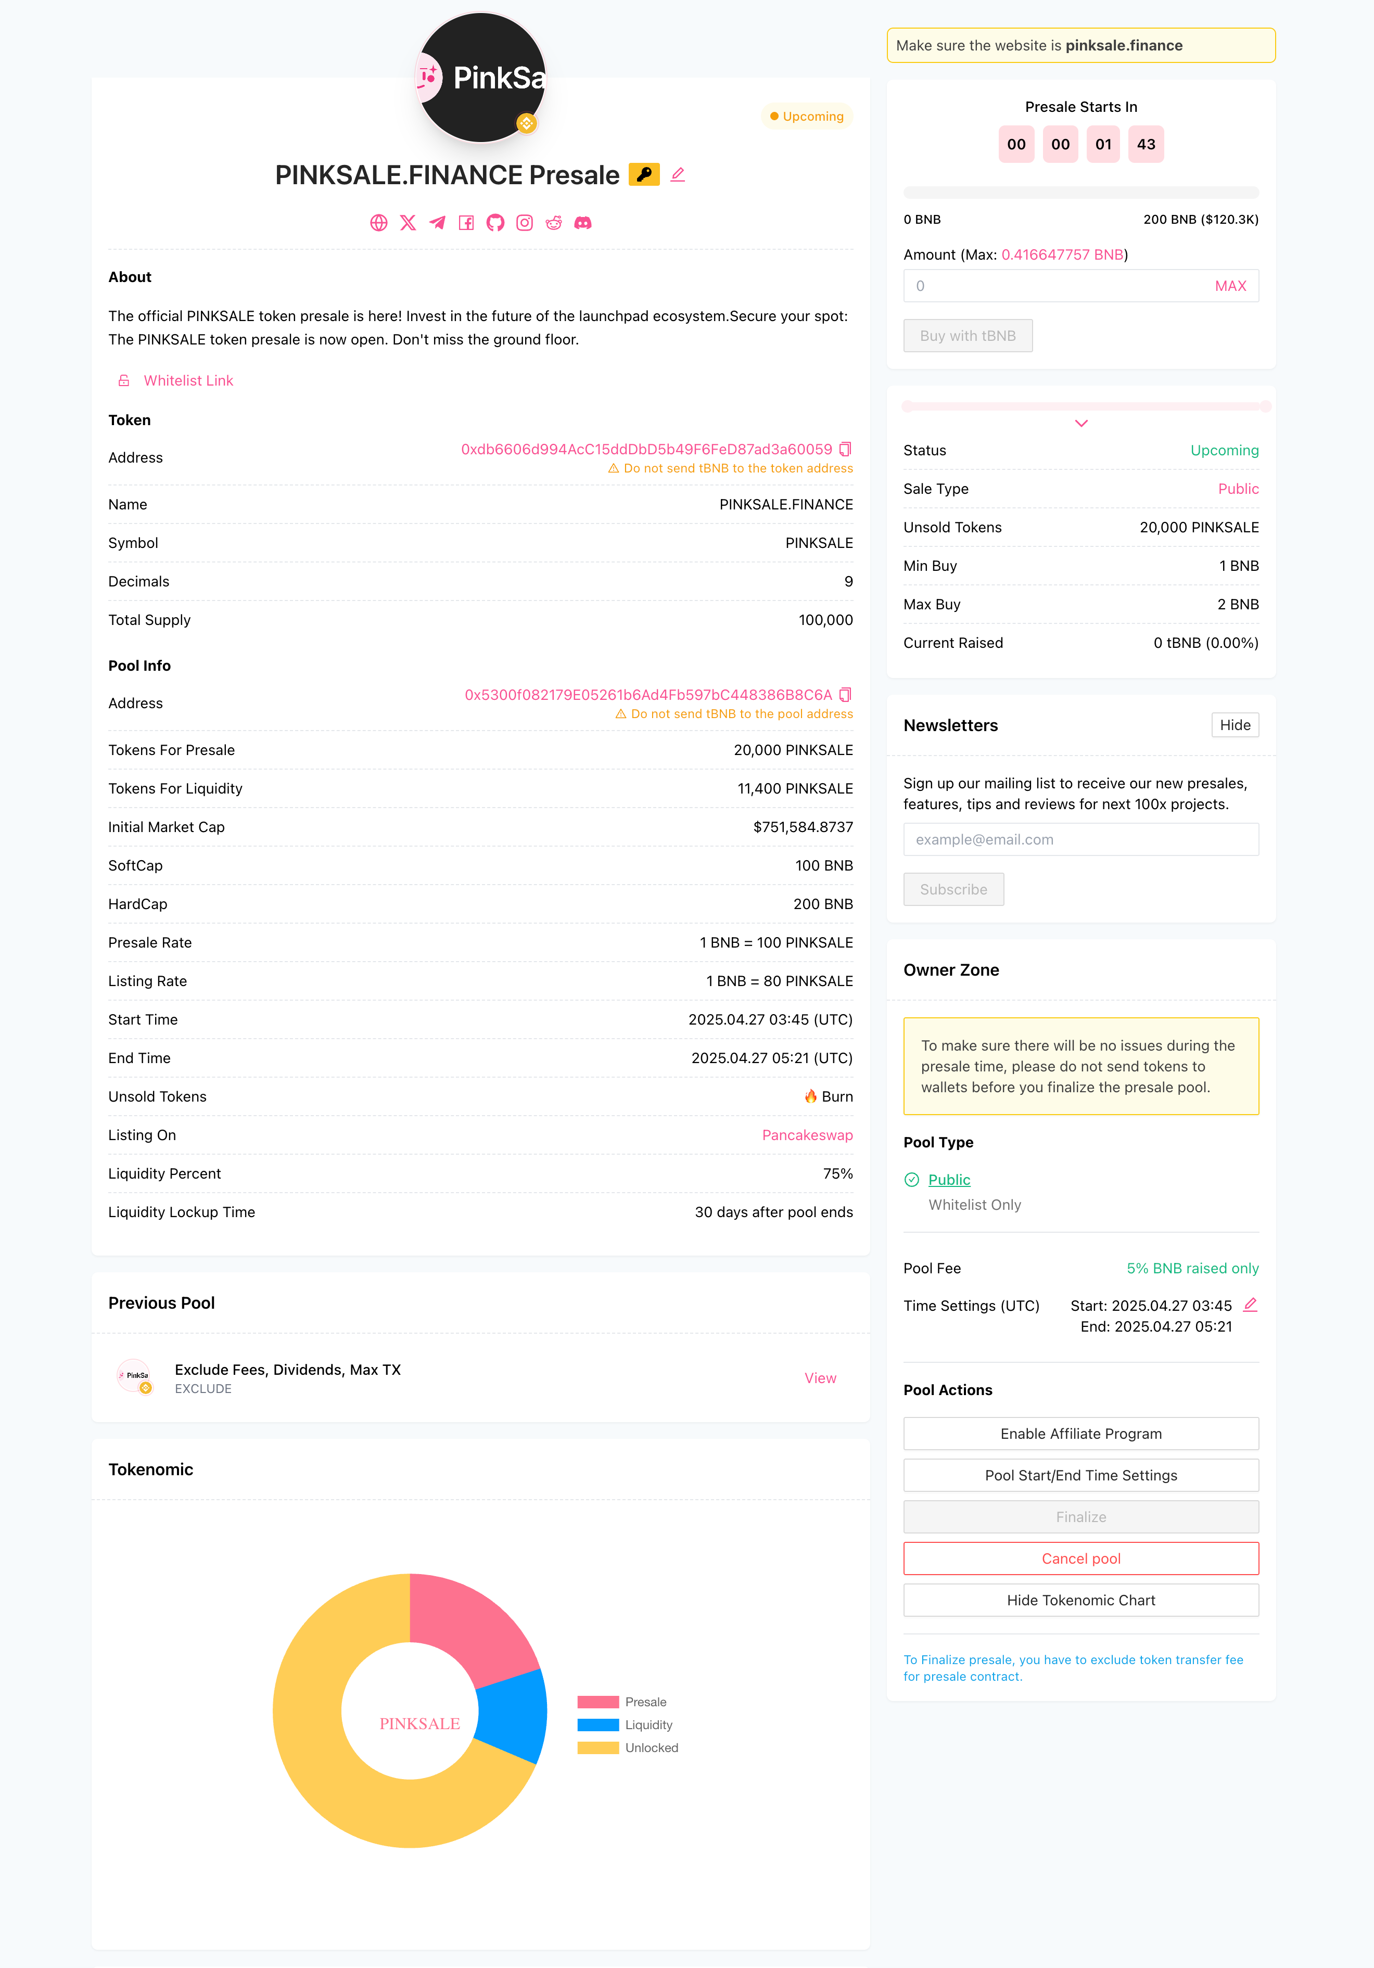Click the Sale Type Public value

(x=1238, y=489)
